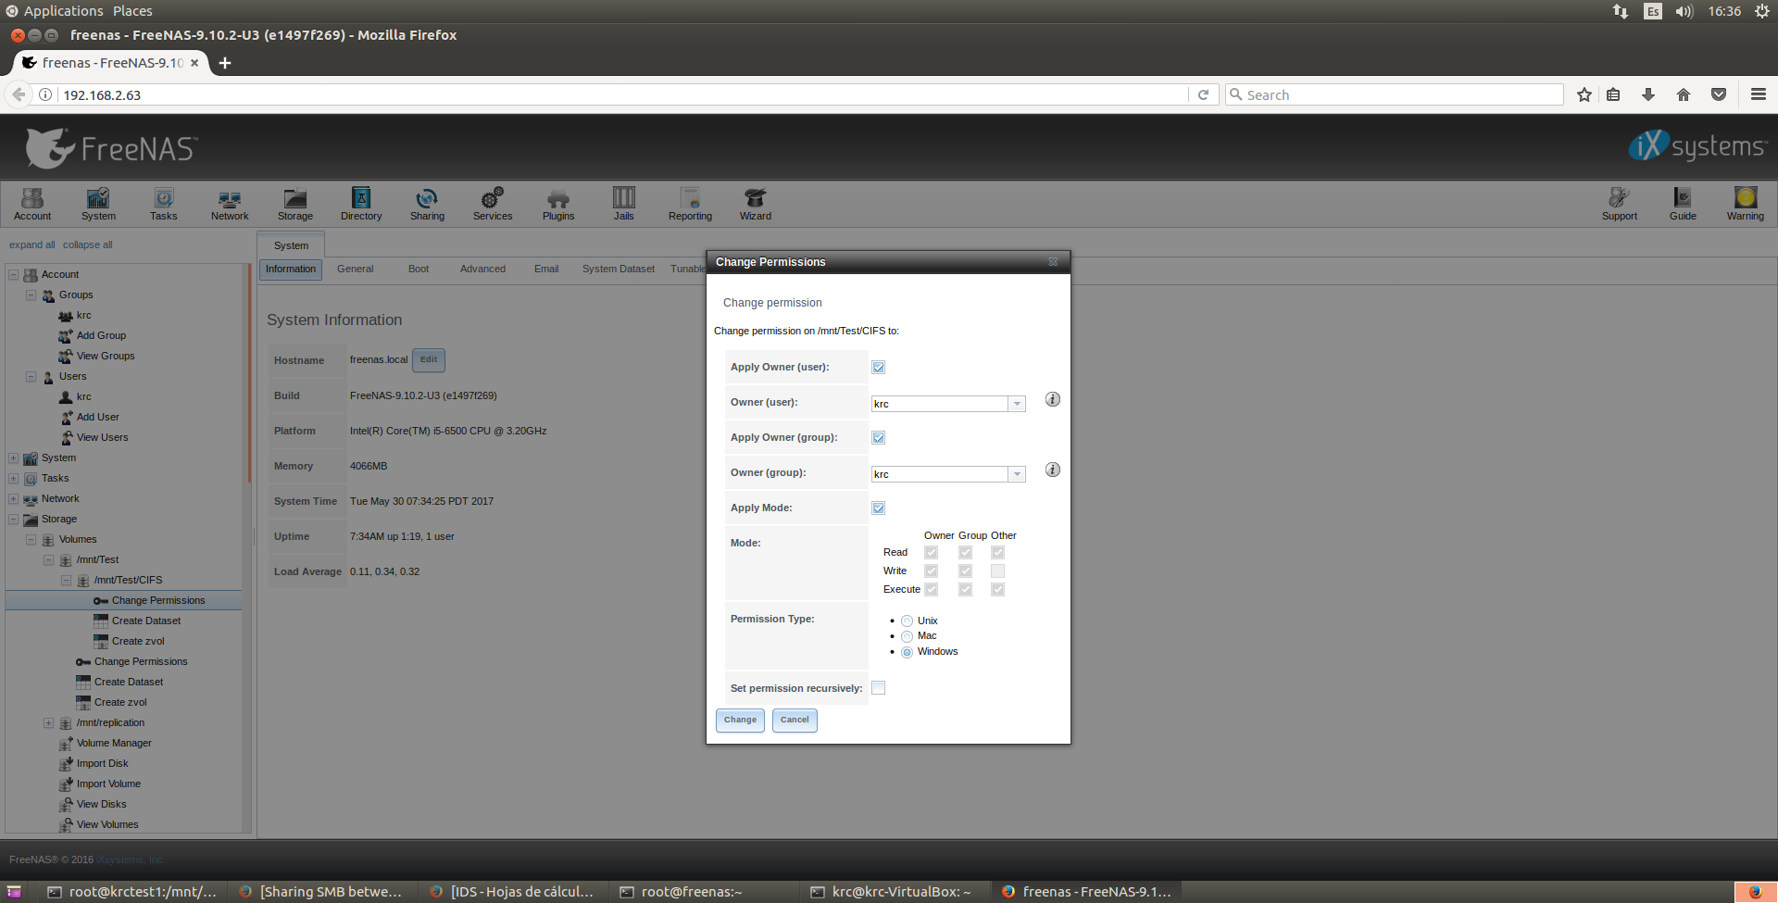This screenshot has height=903, width=1778.
Task: Switch to the System Dataset tab
Action: 619,269
